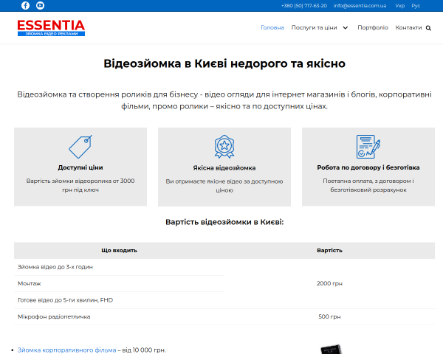443x354 pixels.
Task: Select the Готове відео до 5-ти хвилин row
Action: [119, 300]
